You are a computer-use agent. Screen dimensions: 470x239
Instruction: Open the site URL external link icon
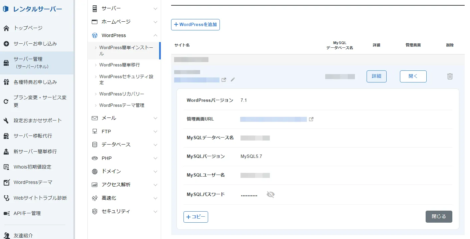click(x=224, y=80)
